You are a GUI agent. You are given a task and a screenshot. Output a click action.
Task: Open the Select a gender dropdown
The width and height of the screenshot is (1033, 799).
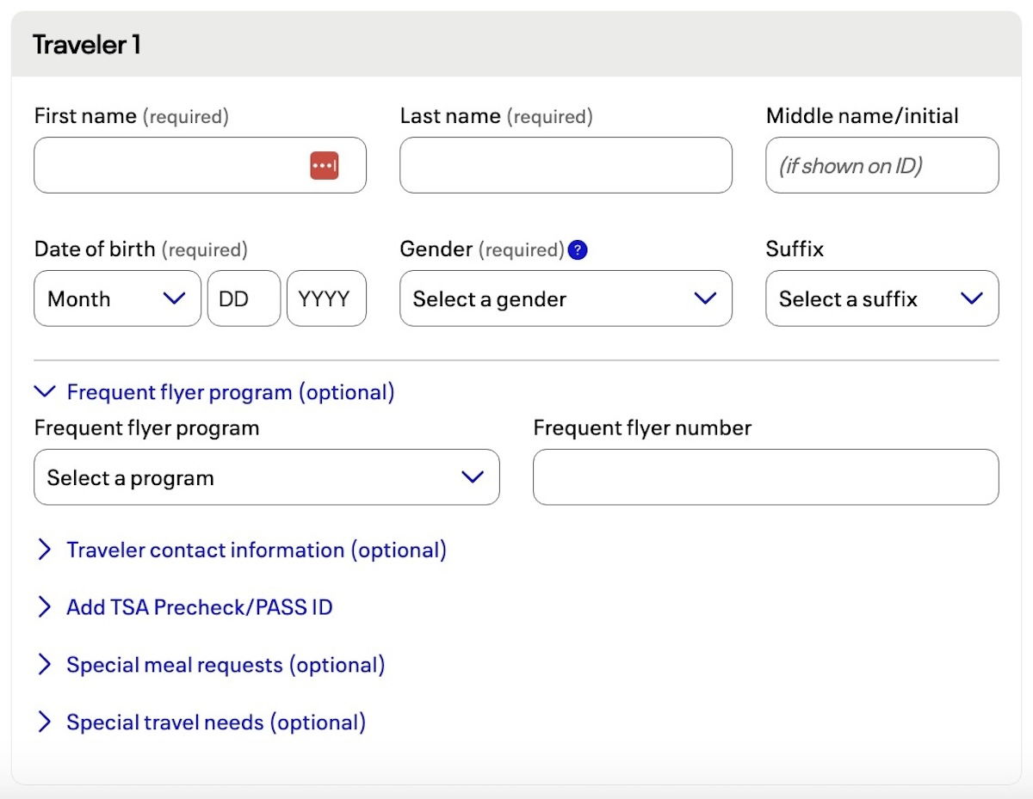point(565,298)
